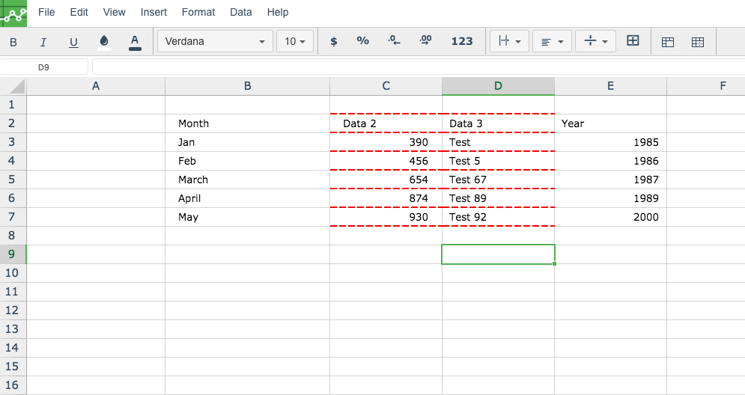Toggle underline formatting
This screenshot has height=395, width=745.
coord(73,42)
